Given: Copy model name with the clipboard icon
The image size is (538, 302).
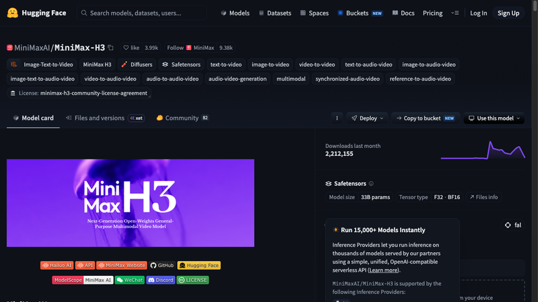Looking at the screenshot, I should click(x=110, y=48).
